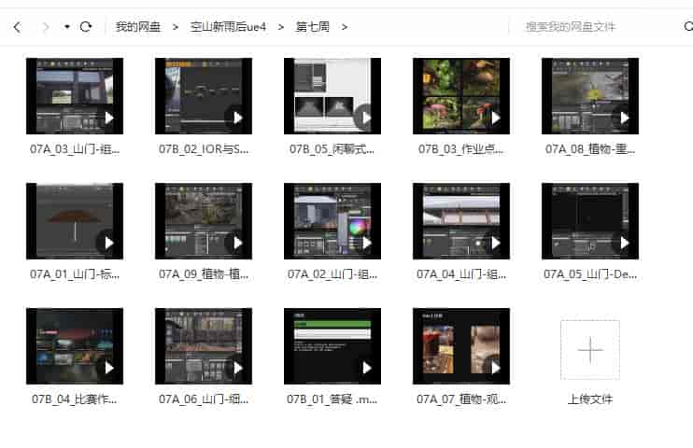Open the navigation history dropdown arrow
Image resolution: width=693 pixels, height=448 pixels.
pos(66,27)
